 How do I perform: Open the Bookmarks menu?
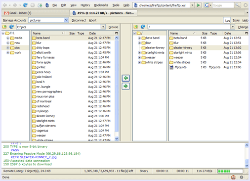pos(101,5)
